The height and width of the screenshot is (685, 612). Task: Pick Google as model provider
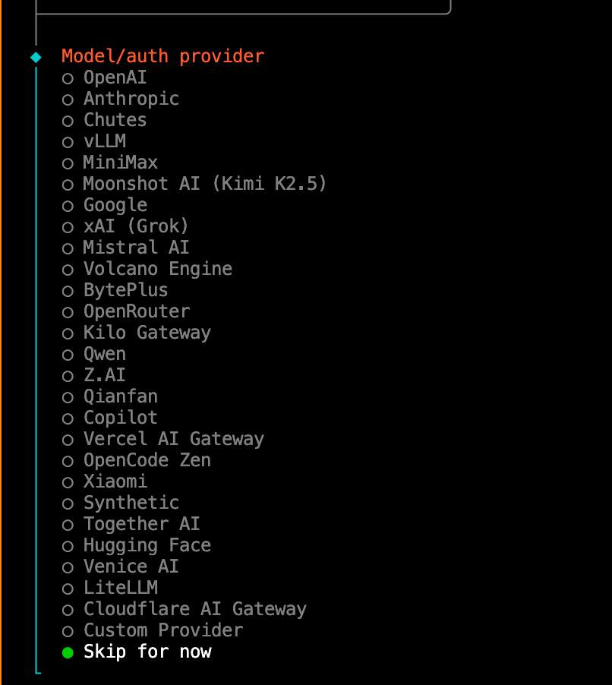(x=115, y=205)
